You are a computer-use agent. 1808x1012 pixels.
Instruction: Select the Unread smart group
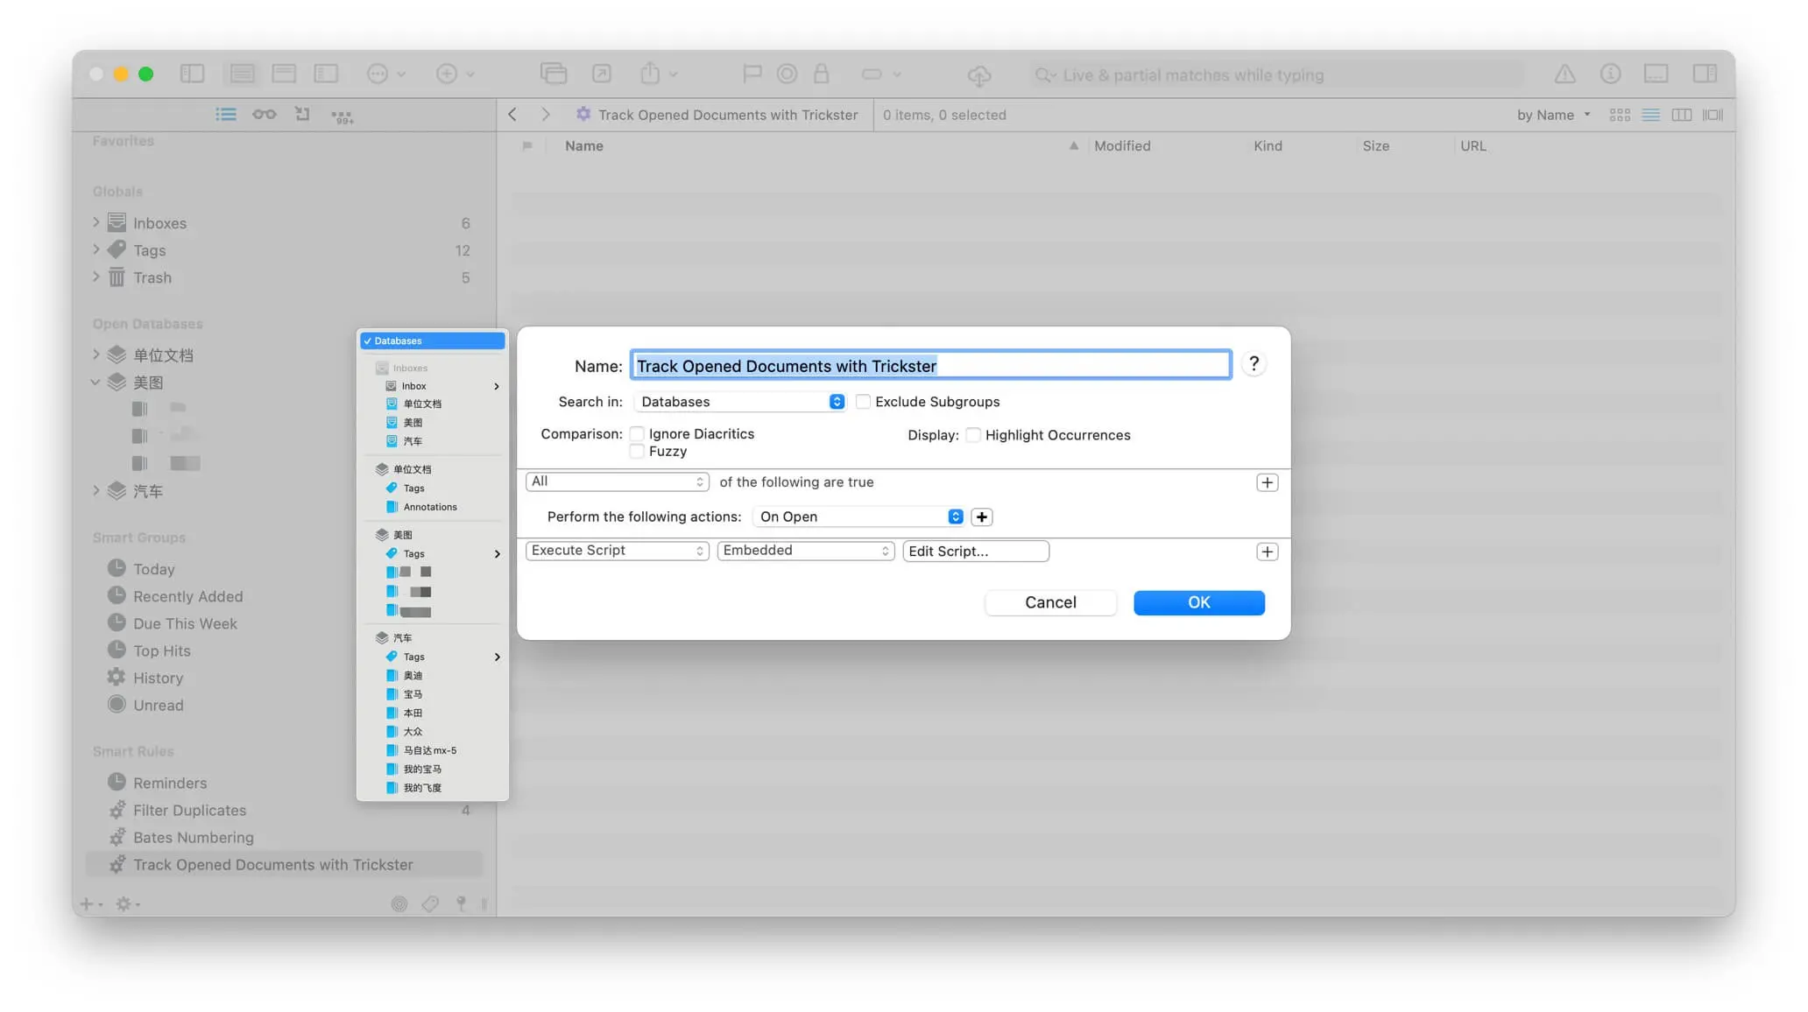[x=285, y=705]
